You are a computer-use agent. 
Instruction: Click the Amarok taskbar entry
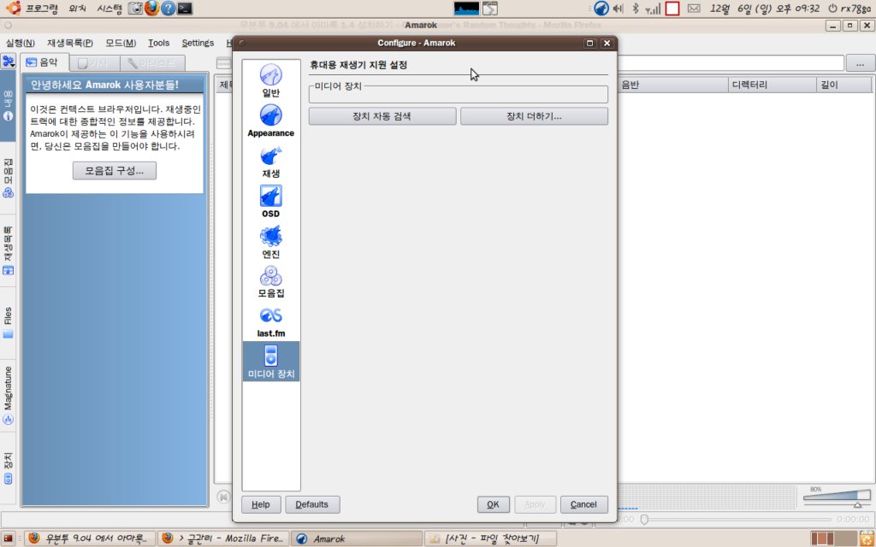(x=357, y=538)
